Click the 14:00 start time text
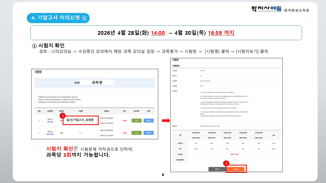Image resolution: width=326 pixels, height=183 pixels. click(158, 33)
